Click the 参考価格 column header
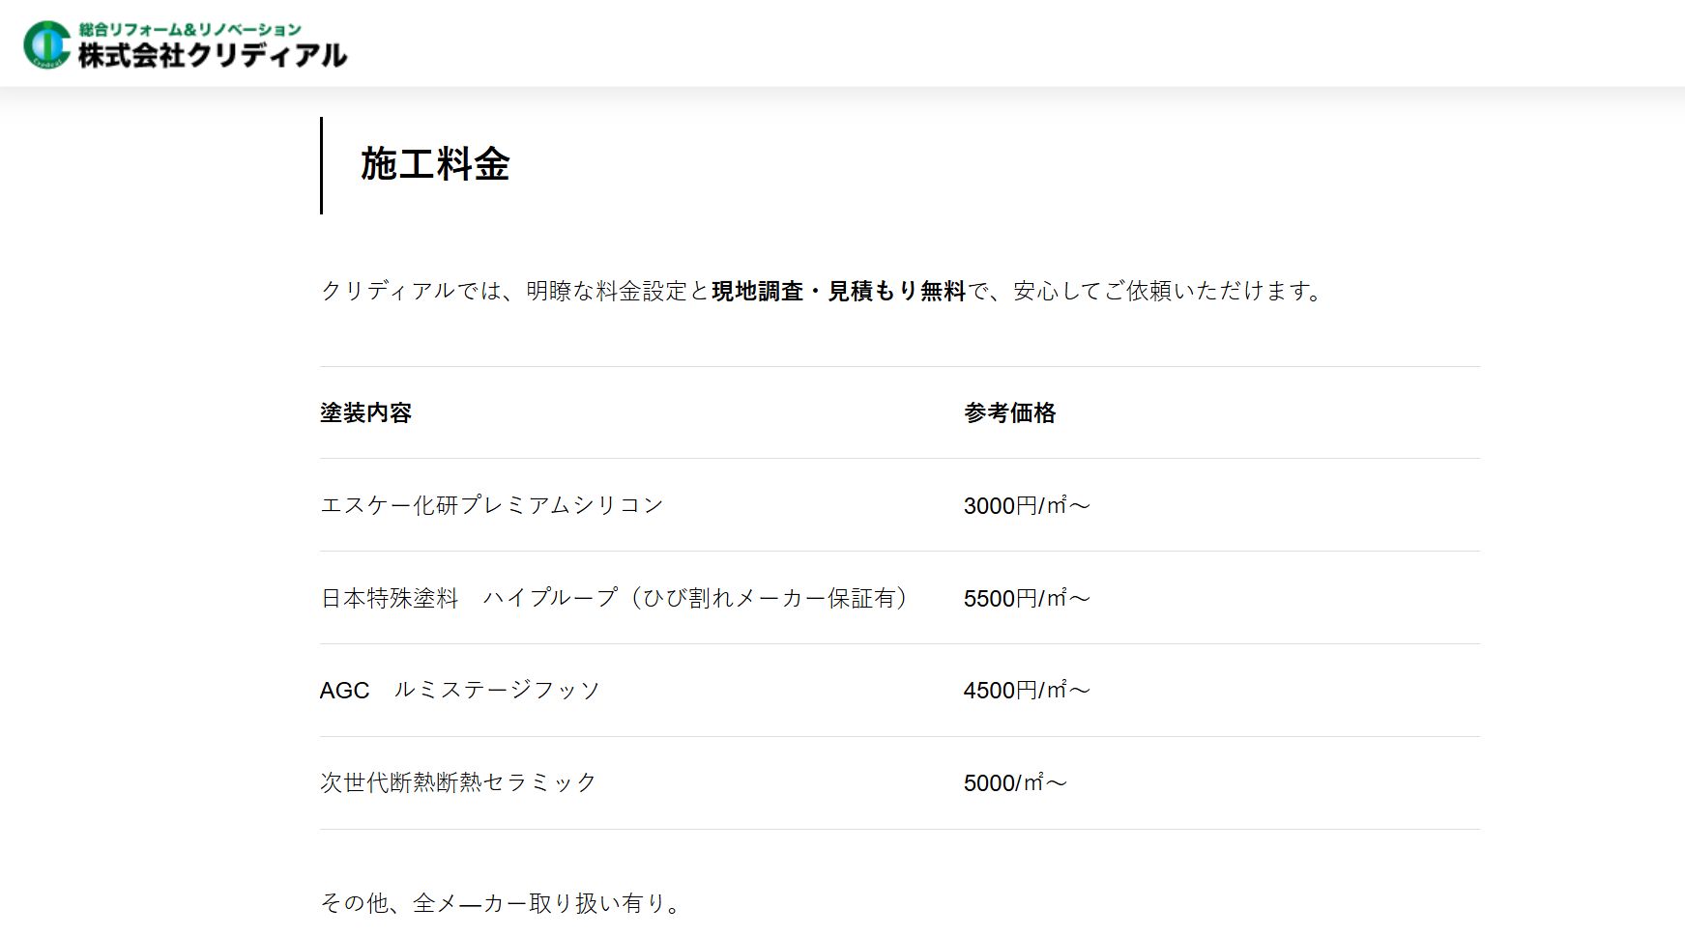 tap(1009, 412)
